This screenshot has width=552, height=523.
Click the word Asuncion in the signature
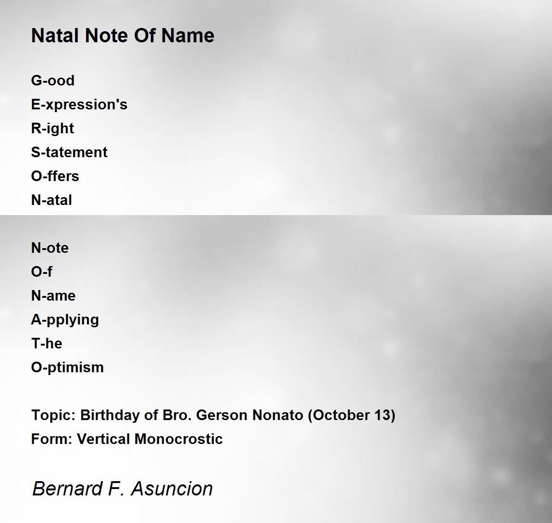tap(172, 488)
